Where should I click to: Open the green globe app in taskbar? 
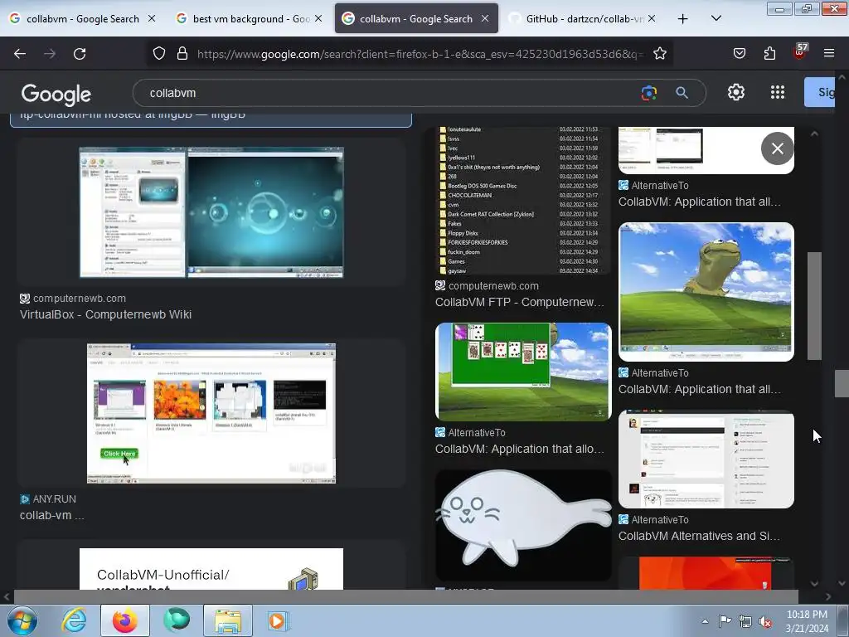coord(177,620)
